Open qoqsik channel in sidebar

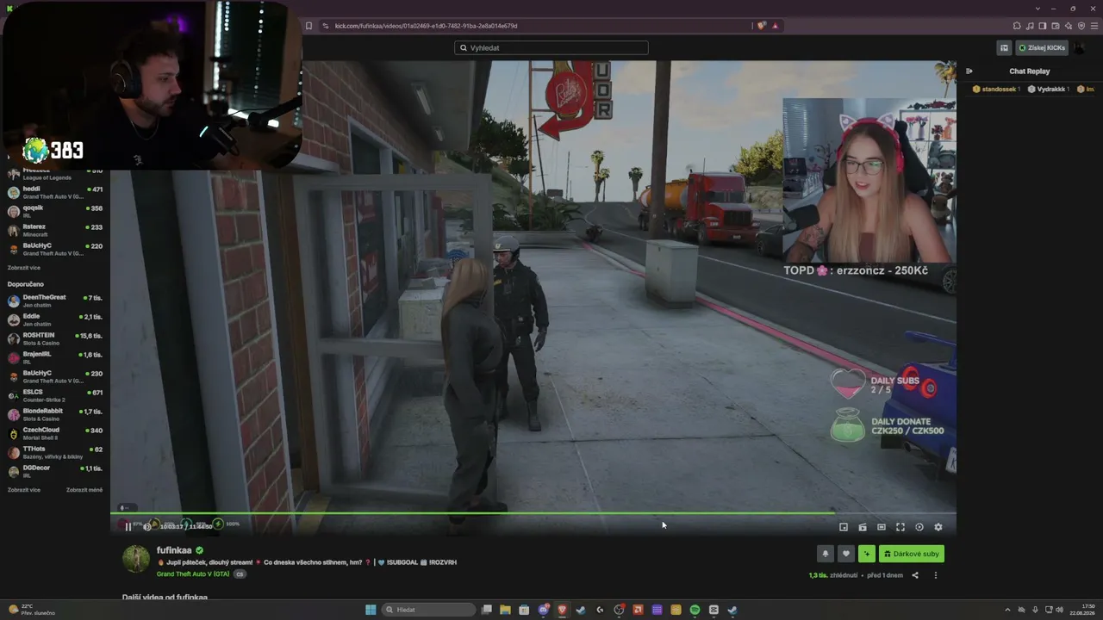tap(55, 211)
